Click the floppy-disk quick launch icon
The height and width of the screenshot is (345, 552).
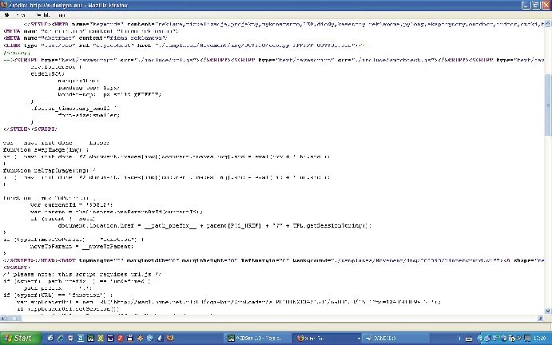(x=130, y=339)
